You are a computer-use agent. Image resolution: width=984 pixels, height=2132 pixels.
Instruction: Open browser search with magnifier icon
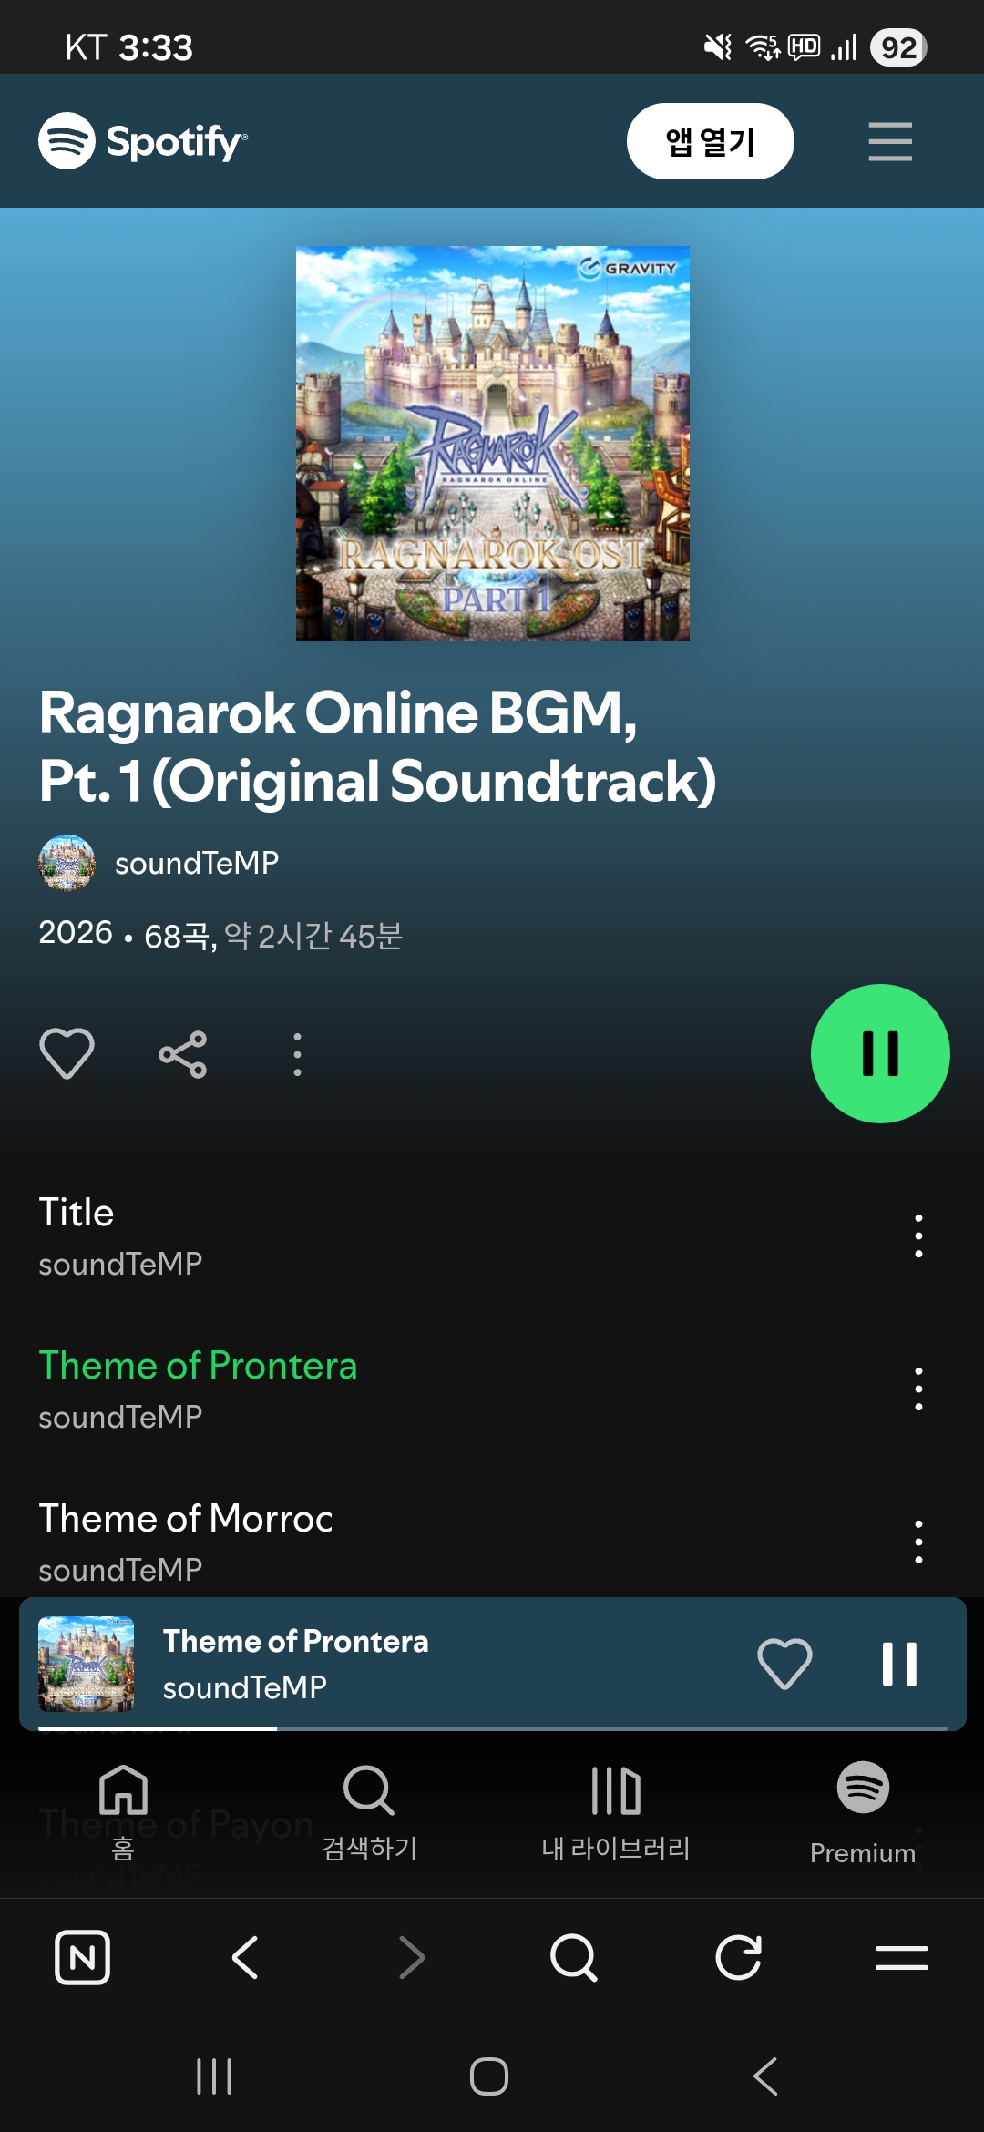tap(574, 1957)
